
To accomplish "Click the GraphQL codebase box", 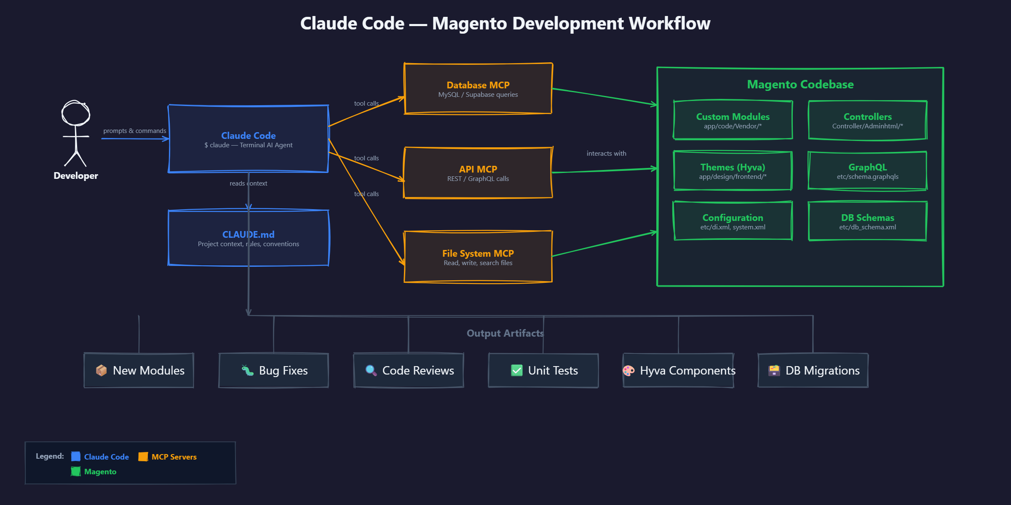I will coord(868,170).
